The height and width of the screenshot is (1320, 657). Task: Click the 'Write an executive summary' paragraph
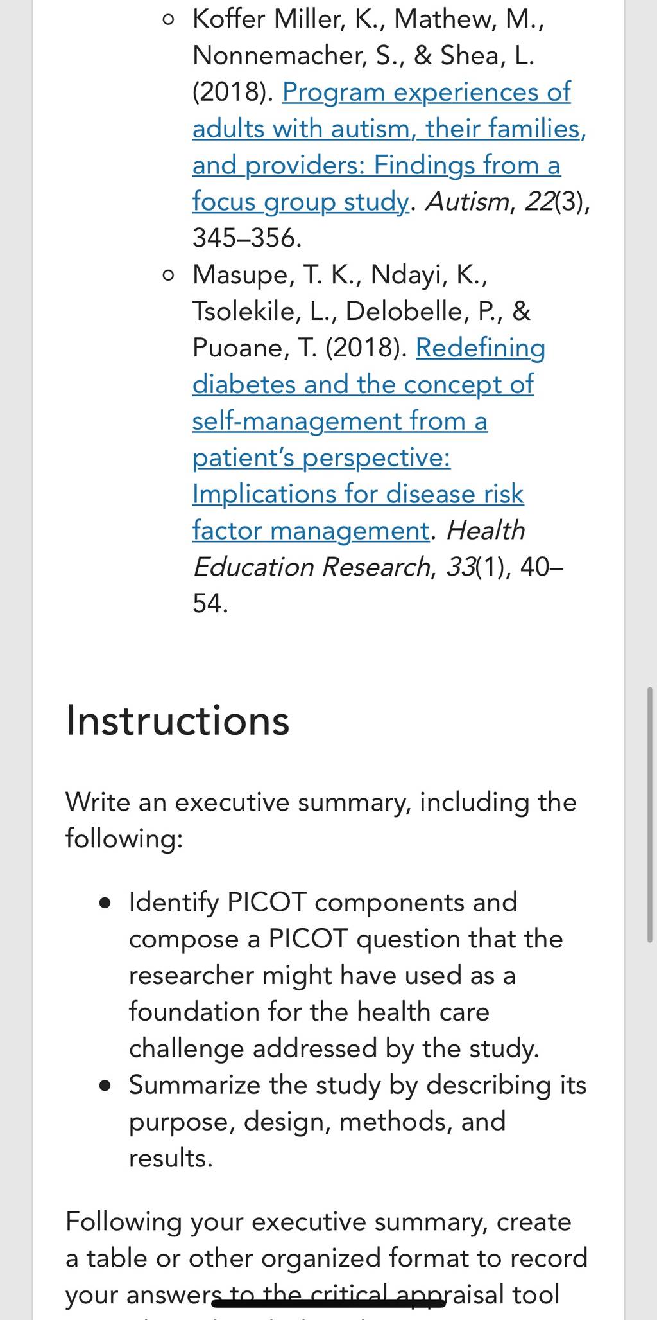[x=321, y=820]
